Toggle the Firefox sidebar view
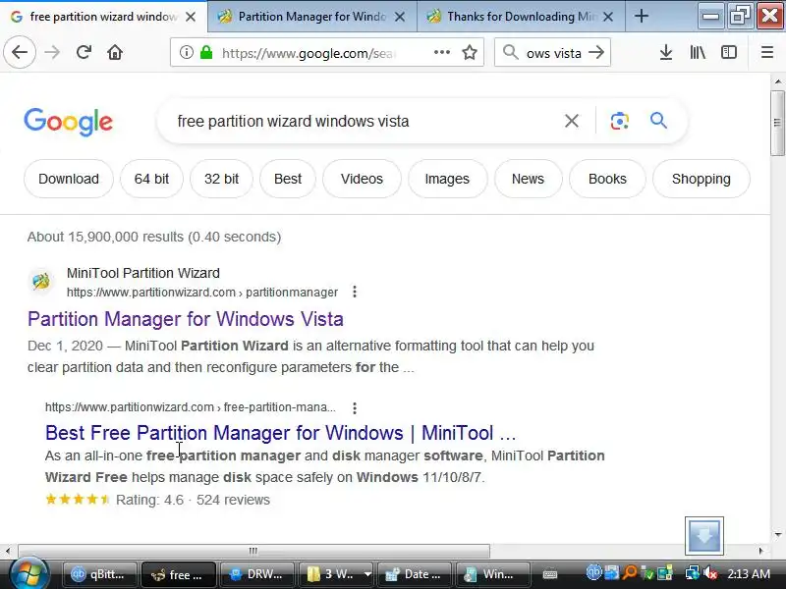The width and height of the screenshot is (786, 589). [x=728, y=52]
